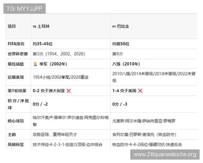Select the 第1轮结果 row label
This screenshot has width=203, height=163.
pyautogui.click(x=17, y=91)
